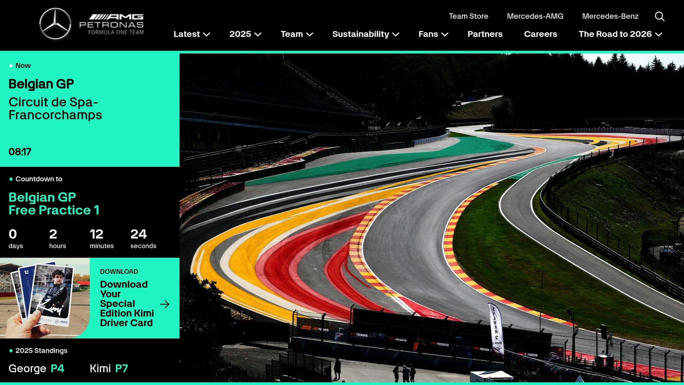684x385 pixels.
Task: Click the DOWNLOAD label on the banner
Action: click(x=119, y=271)
